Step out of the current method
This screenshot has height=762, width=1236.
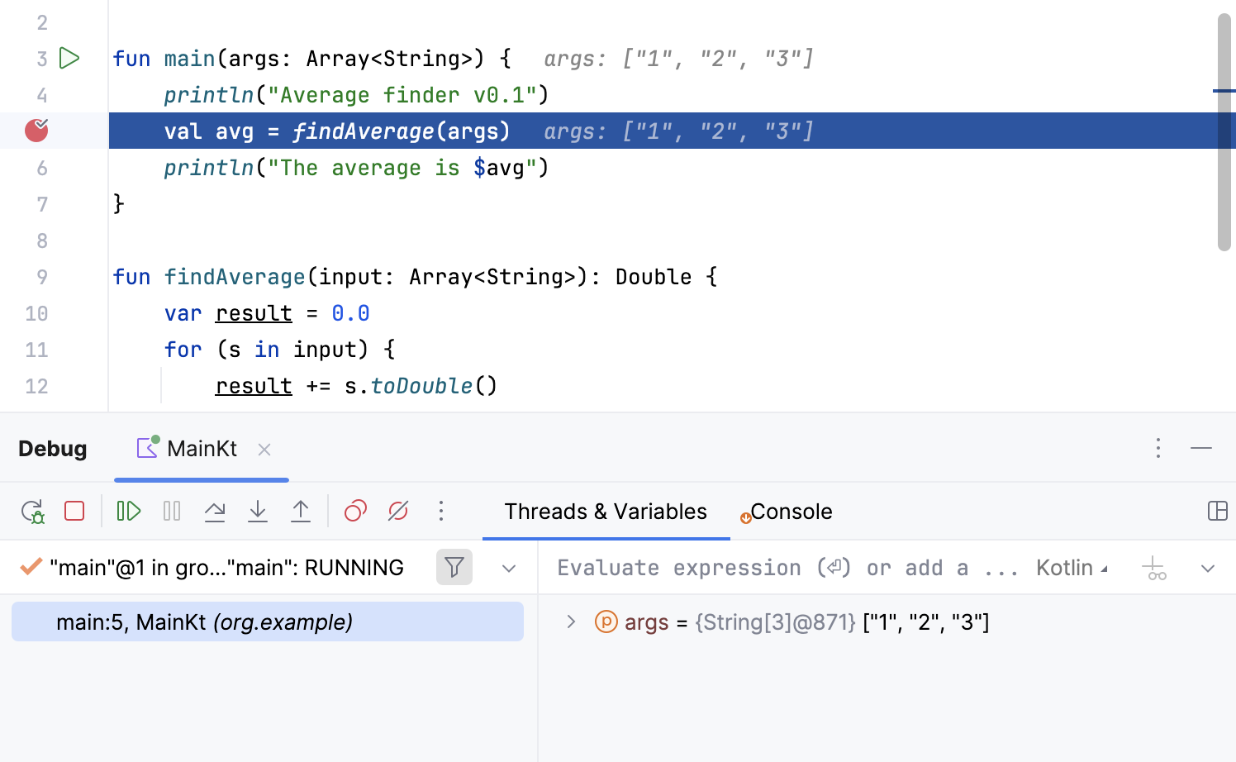[x=301, y=511]
